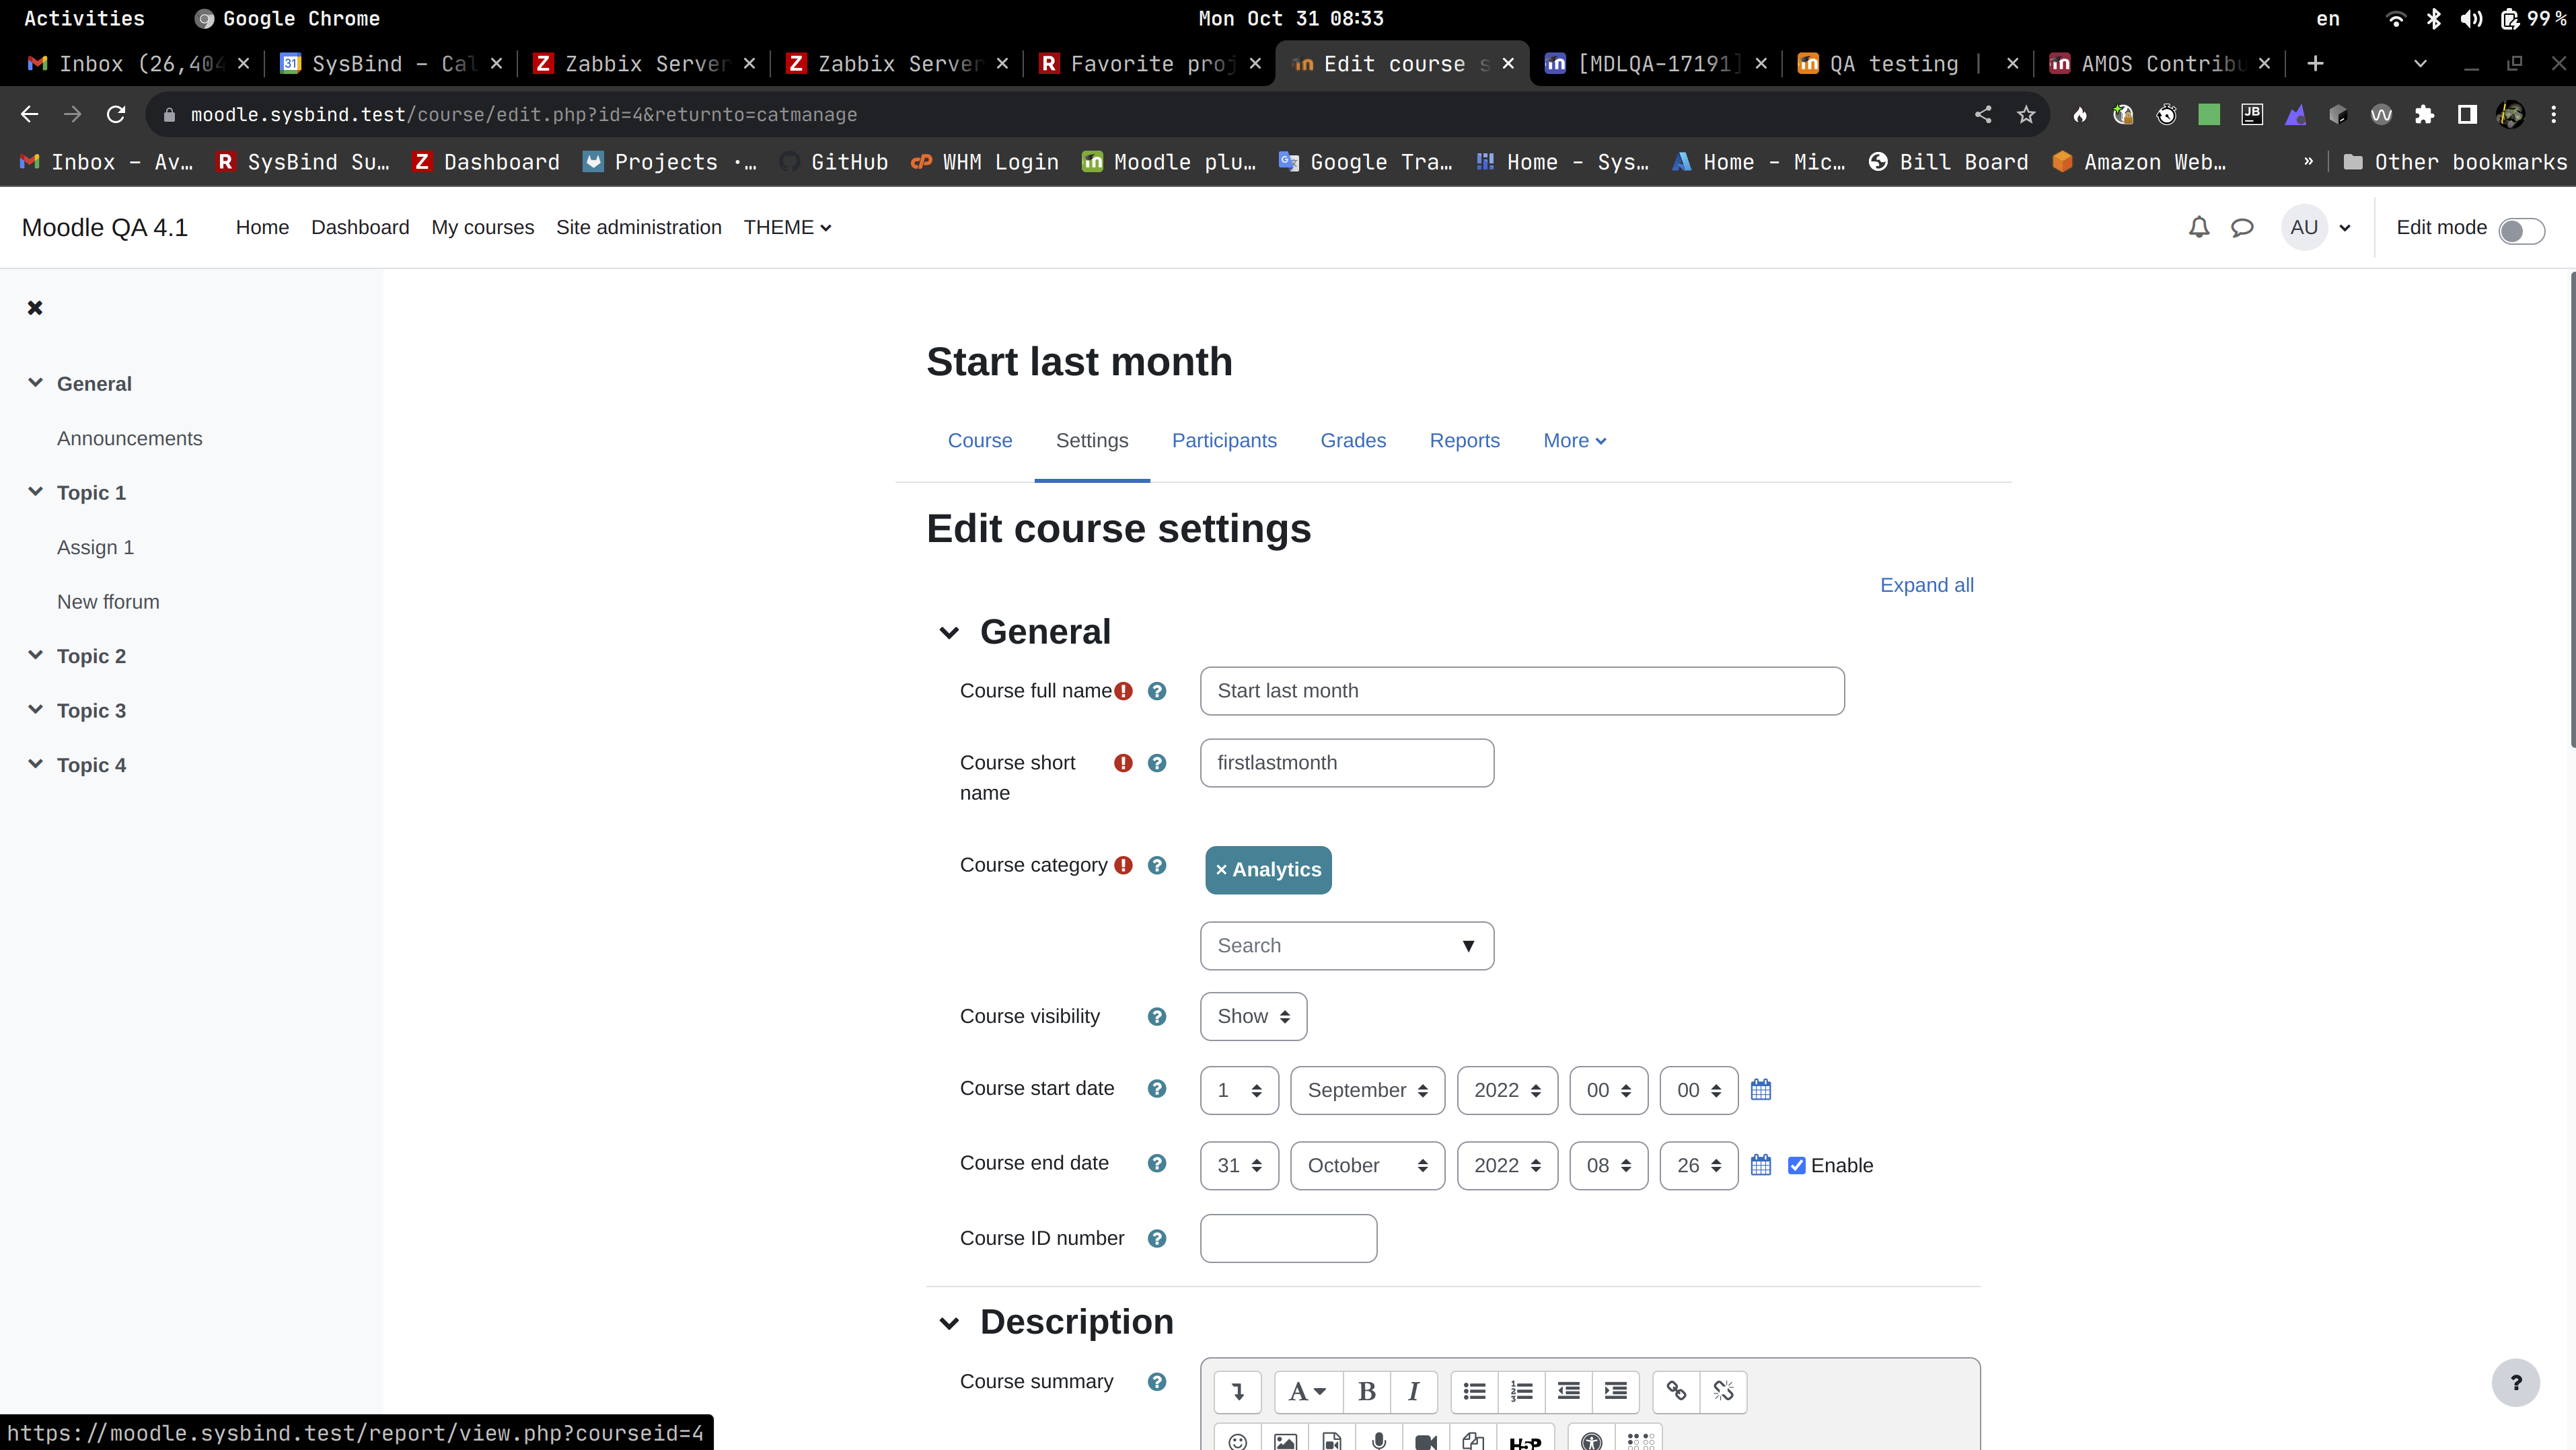Click into the Course full name field
The height and width of the screenshot is (1450, 2576).
[x=1522, y=691]
